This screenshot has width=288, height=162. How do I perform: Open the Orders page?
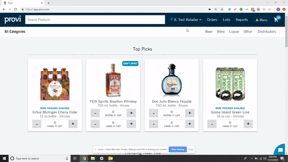[212, 20]
